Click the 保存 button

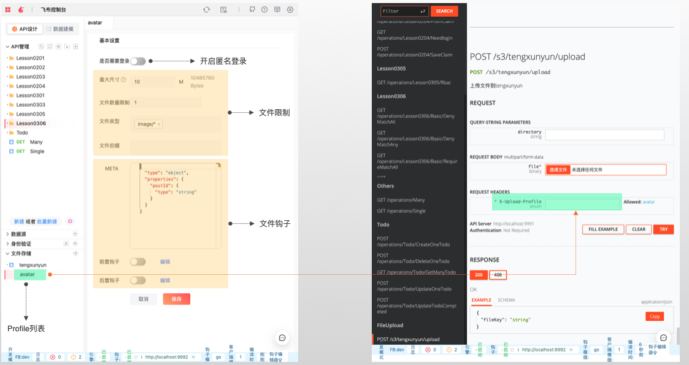176,299
